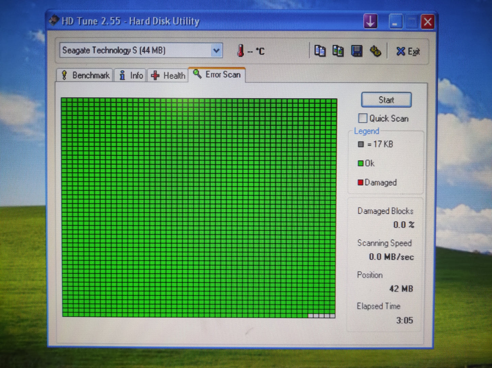Viewport: 492px width, 368px height.
Task: Click the HD Tune title bar app icon
Action: (x=54, y=21)
